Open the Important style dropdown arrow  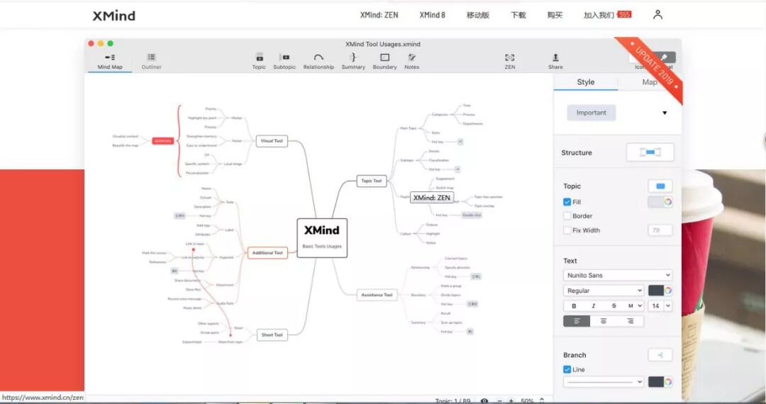665,113
